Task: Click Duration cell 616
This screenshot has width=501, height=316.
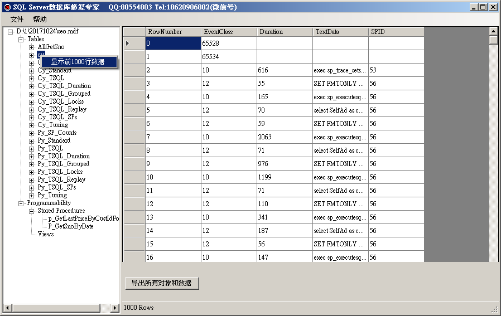Action: tap(285, 70)
